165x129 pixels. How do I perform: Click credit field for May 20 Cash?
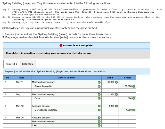pos(127,125)
